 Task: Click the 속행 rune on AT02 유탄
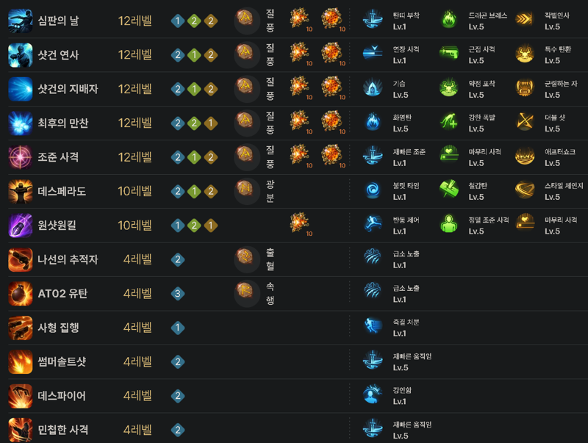coord(245,291)
